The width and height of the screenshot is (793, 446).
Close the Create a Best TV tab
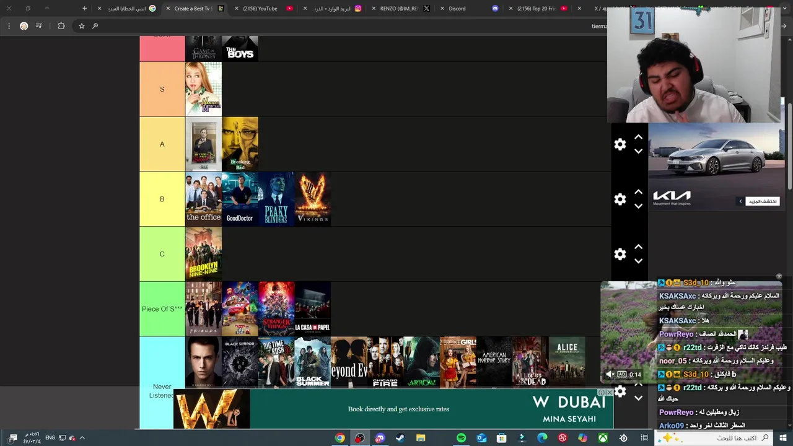point(168,9)
